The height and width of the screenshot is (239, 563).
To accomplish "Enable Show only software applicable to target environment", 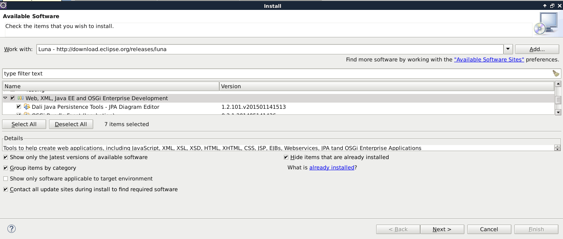I will pyautogui.click(x=5, y=179).
